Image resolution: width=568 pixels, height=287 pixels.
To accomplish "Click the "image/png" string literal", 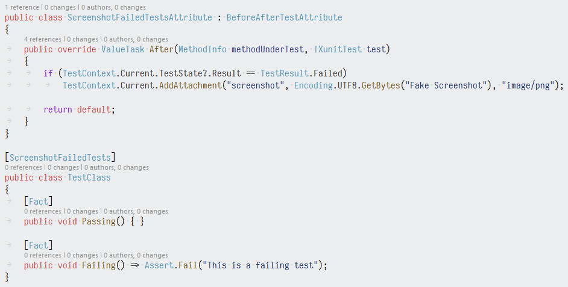I will [528, 85].
